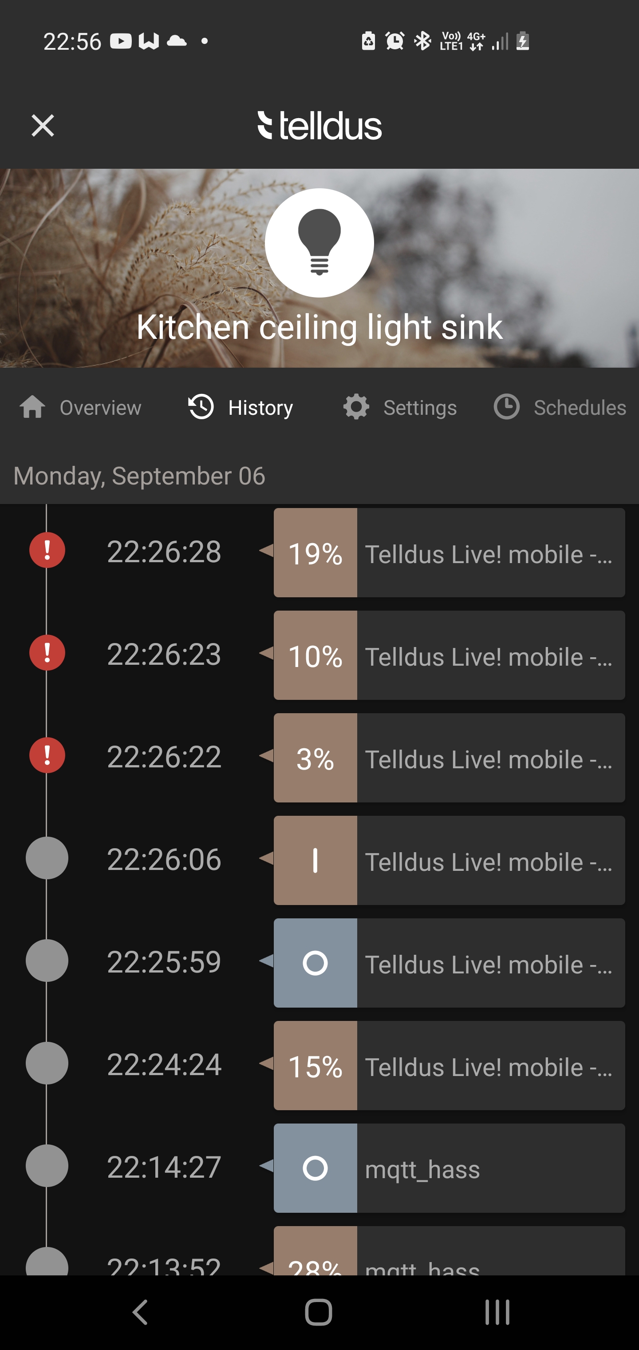Image resolution: width=639 pixels, height=1350 pixels.
Task: Open the Schedules tab
Action: coord(560,407)
